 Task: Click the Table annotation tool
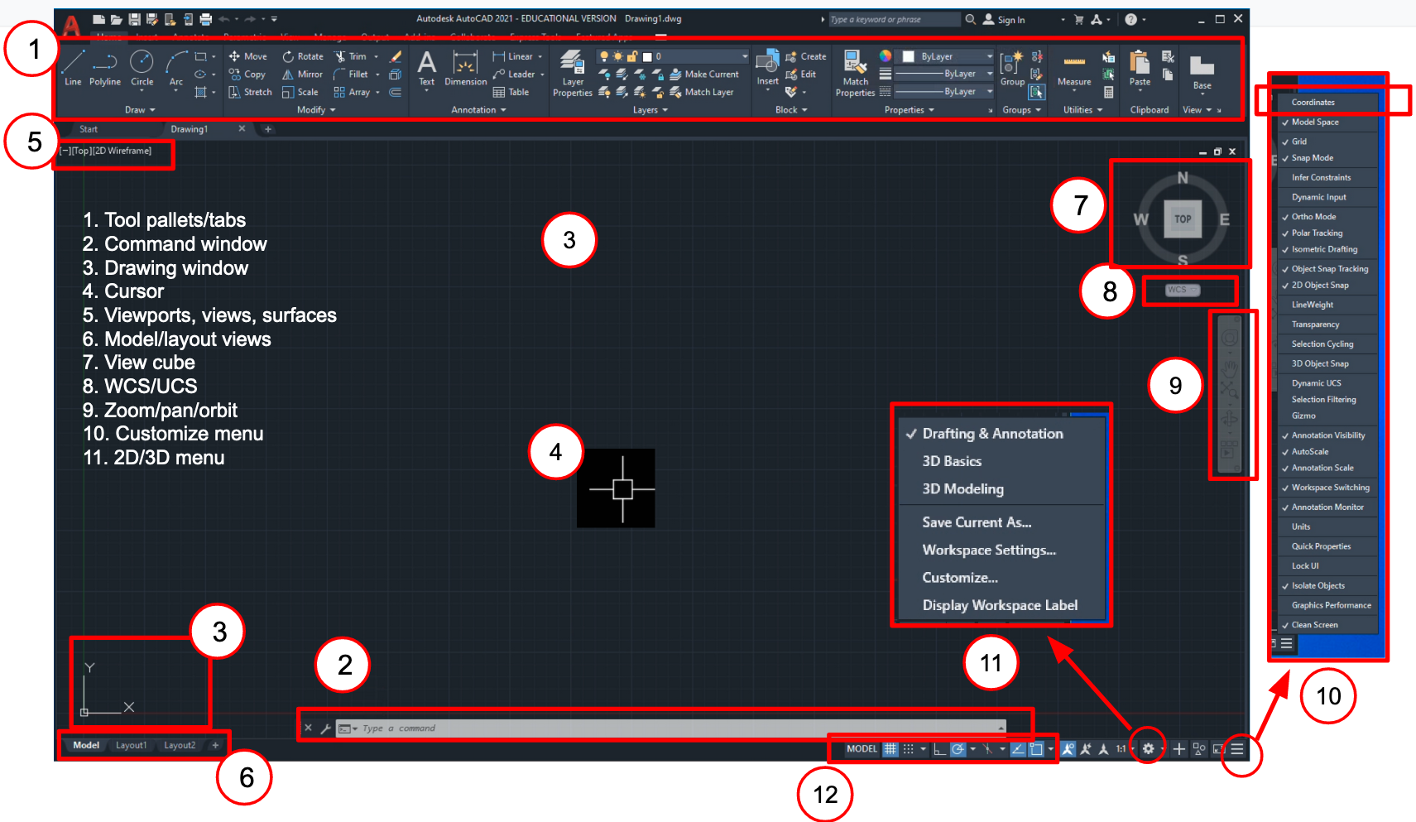coord(511,92)
